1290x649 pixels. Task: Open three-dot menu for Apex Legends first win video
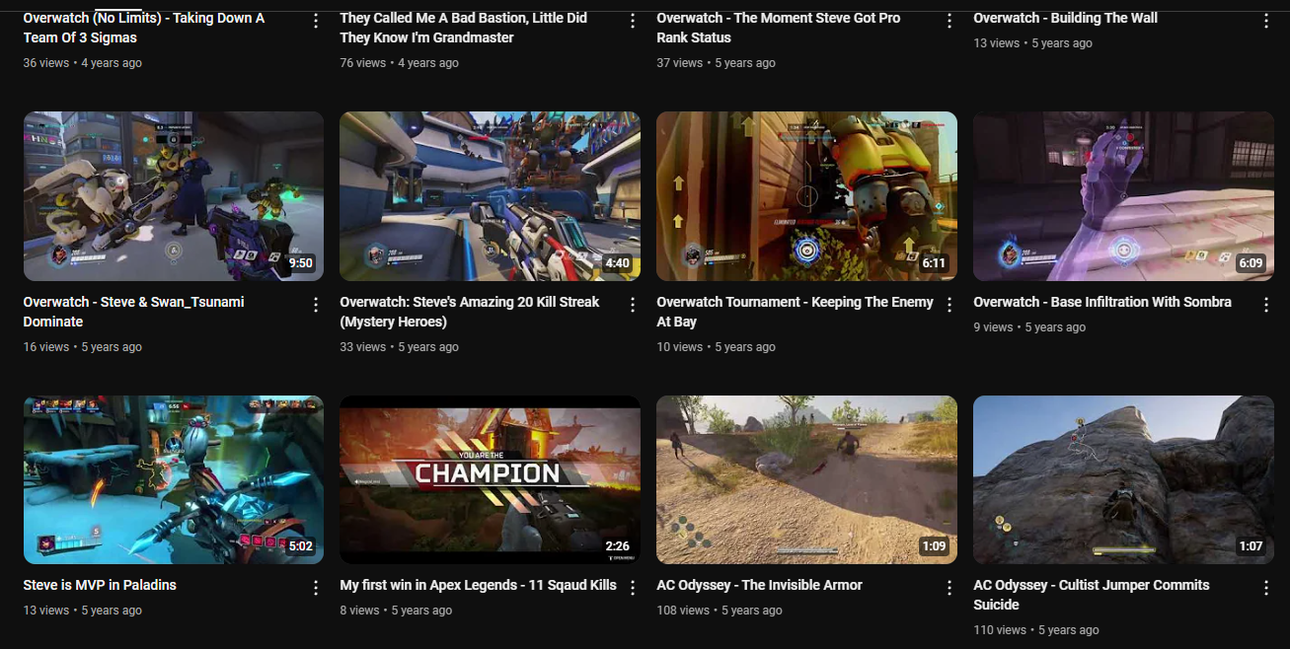633,588
